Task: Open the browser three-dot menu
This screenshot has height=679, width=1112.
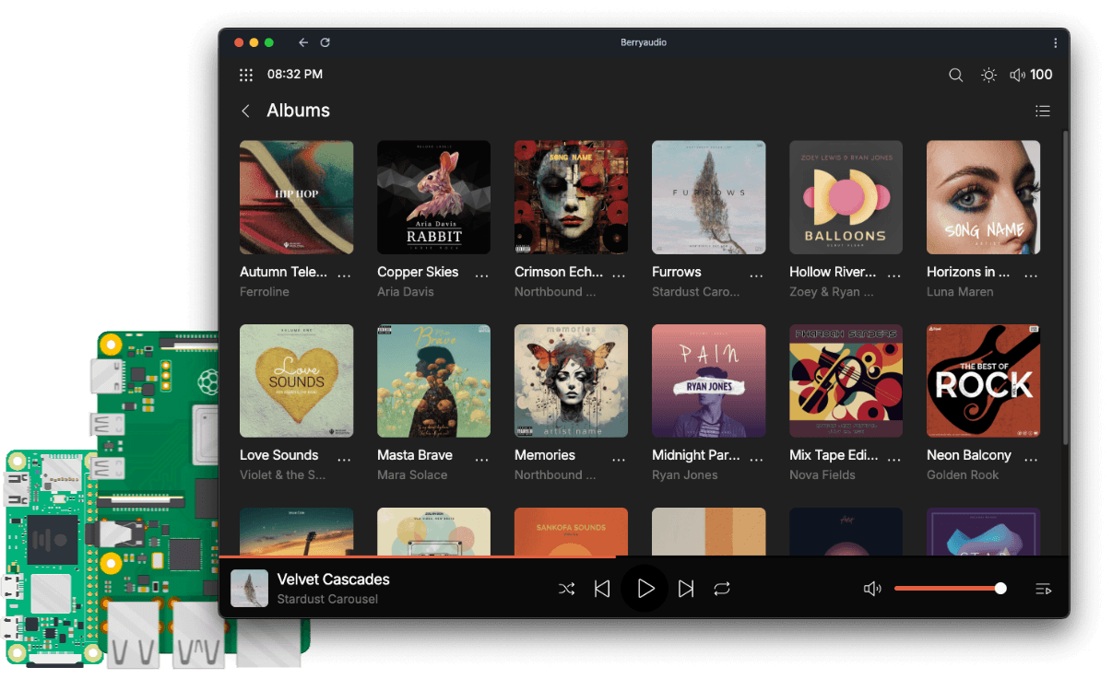Action: coord(1055,42)
